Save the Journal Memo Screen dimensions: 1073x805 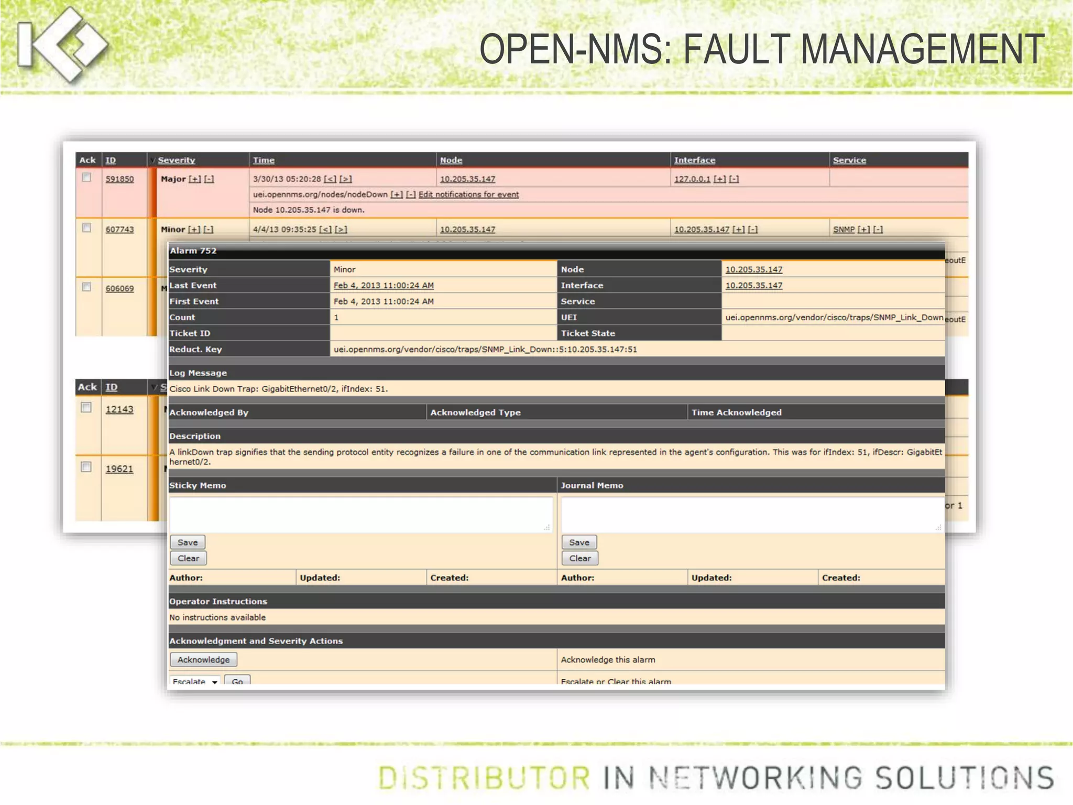[x=579, y=542]
